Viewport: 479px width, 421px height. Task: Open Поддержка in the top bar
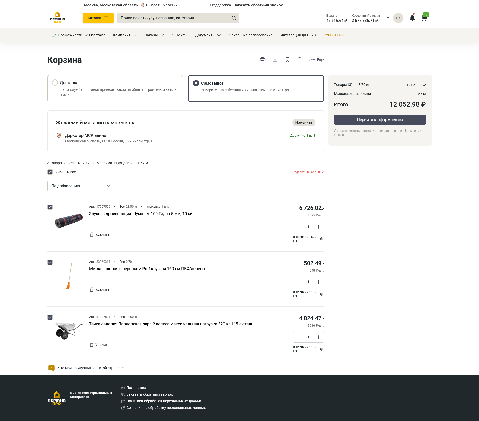coord(220,5)
